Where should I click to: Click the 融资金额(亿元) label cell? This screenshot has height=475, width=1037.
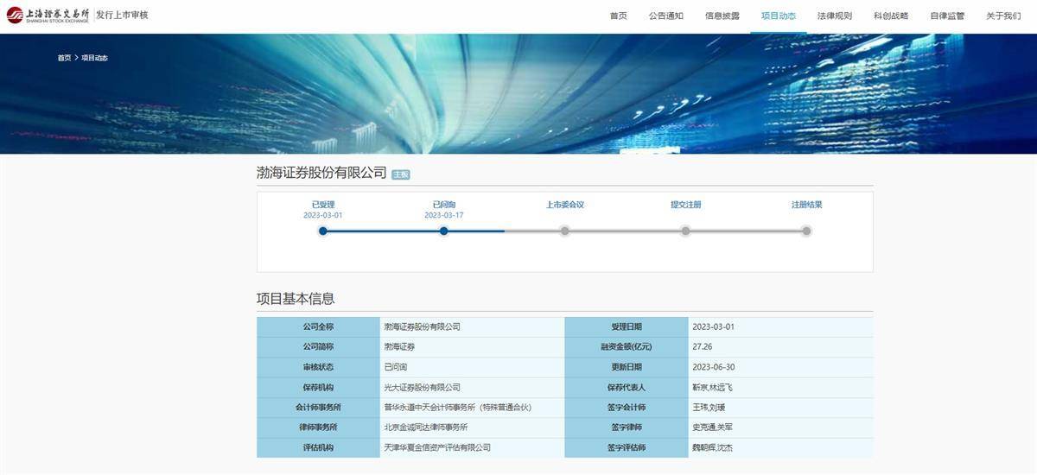(x=627, y=346)
